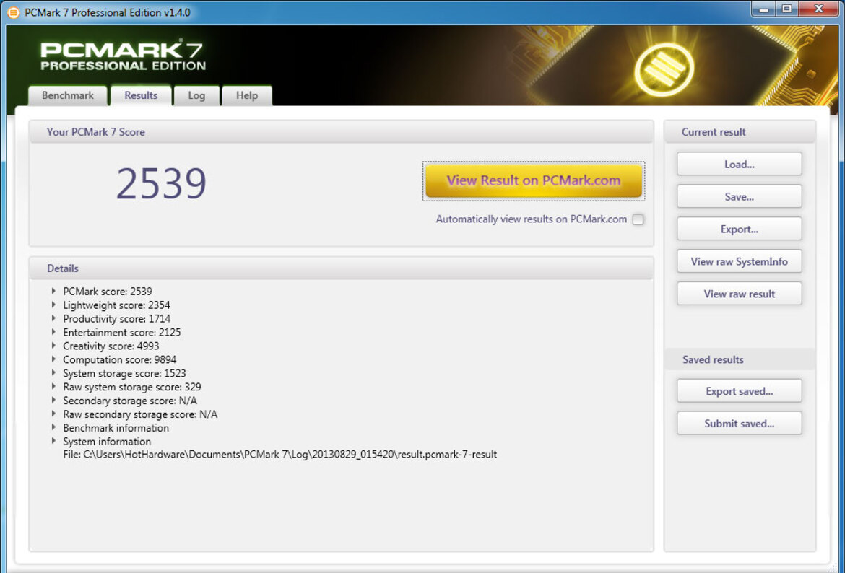Image resolution: width=845 pixels, height=573 pixels.
Task: Click the Save... button
Action: [x=740, y=196]
